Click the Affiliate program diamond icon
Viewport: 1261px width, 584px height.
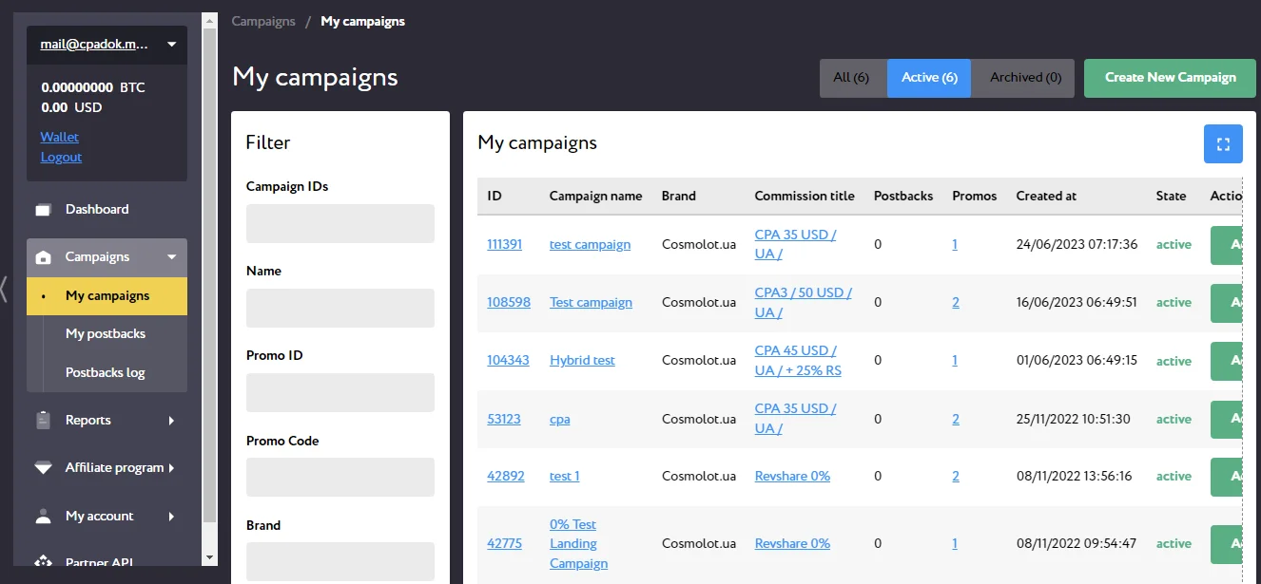[43, 468]
